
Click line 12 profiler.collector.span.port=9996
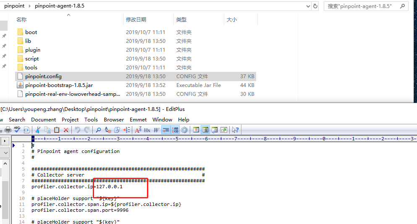point(80,210)
